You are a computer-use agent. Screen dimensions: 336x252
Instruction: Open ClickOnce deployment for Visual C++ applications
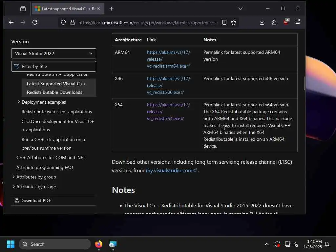click(58, 126)
